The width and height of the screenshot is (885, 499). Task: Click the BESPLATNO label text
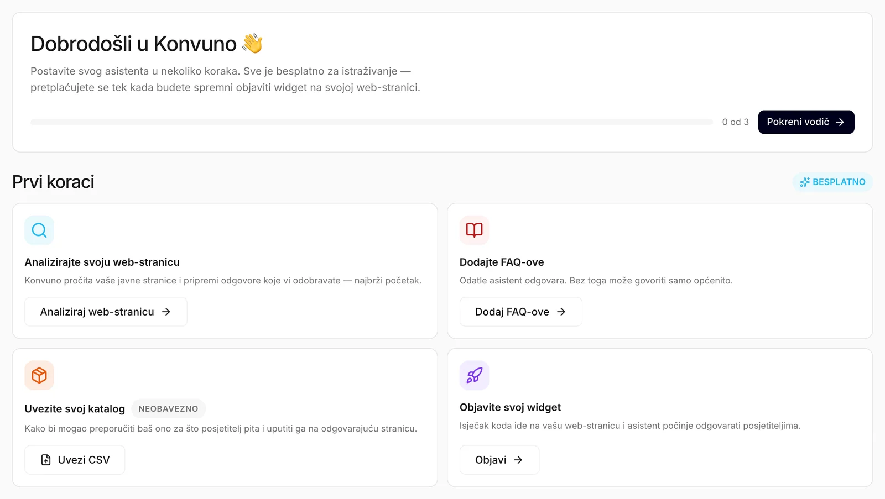coord(839,182)
